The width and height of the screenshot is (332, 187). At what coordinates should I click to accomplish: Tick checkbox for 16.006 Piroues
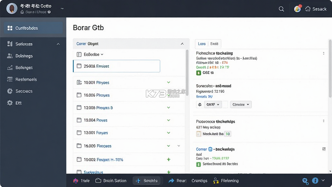[79, 95]
